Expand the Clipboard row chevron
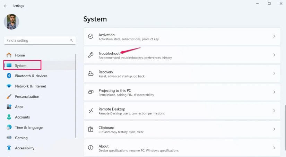Viewport: 286px width, 157px height. (274, 129)
